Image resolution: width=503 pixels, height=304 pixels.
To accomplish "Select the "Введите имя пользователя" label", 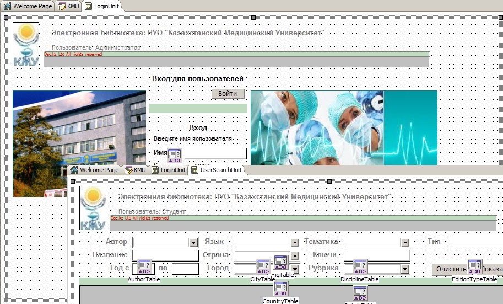I will 192,139.
